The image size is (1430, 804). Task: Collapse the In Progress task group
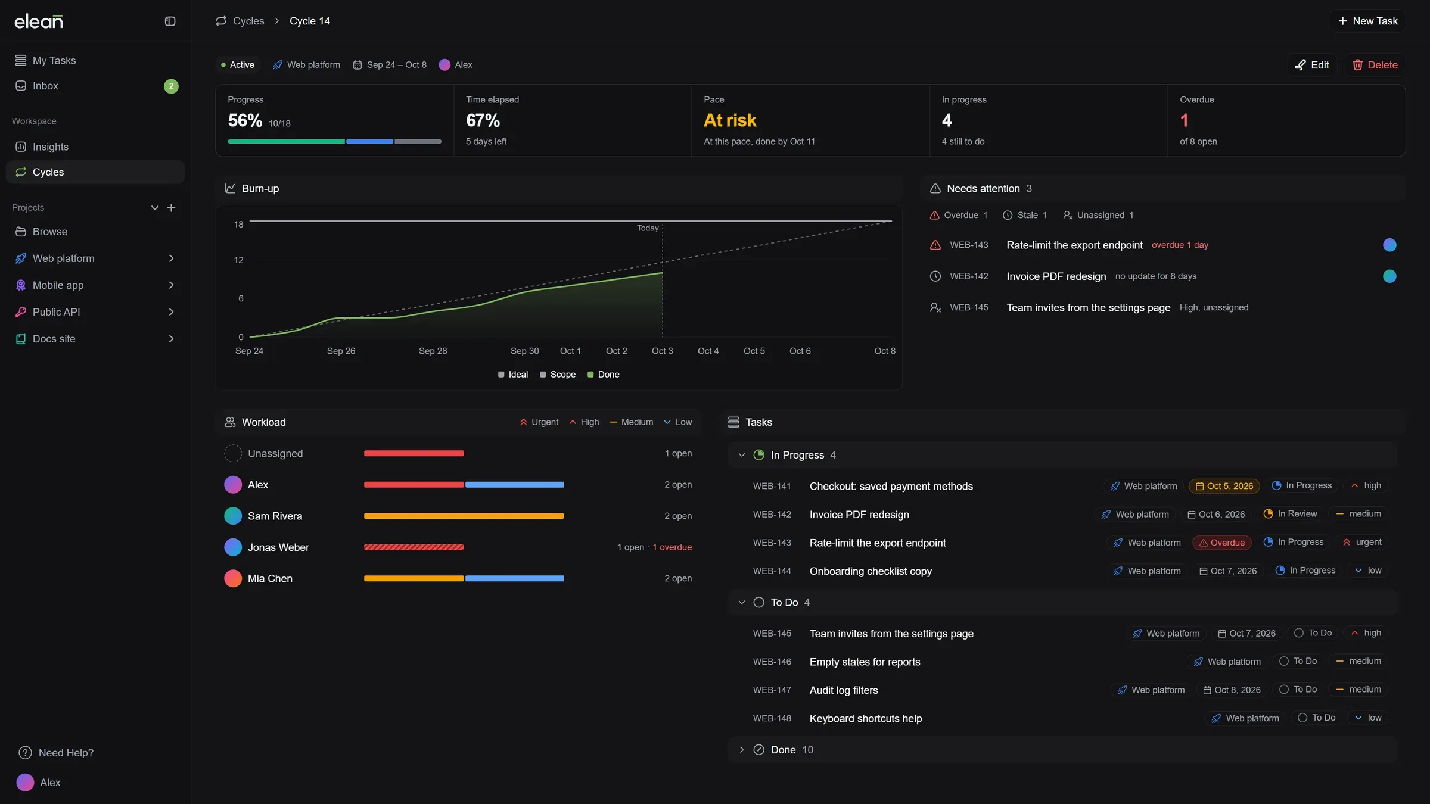coord(742,455)
